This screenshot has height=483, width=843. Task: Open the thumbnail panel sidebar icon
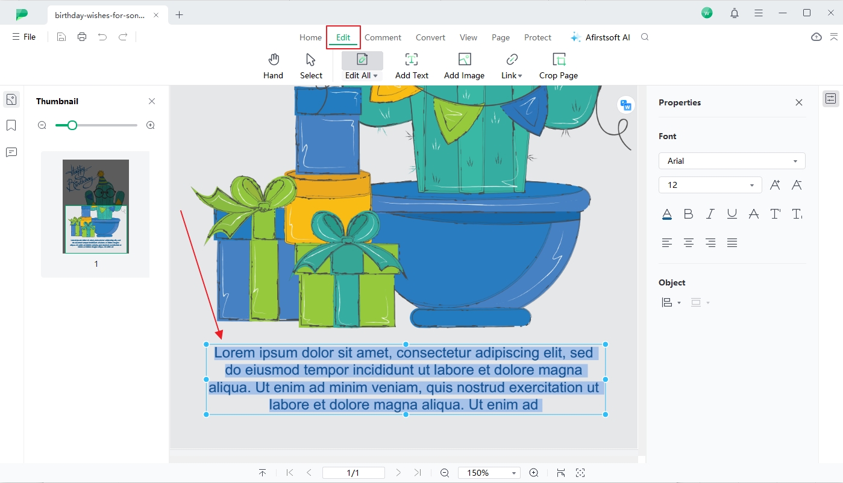(x=11, y=99)
